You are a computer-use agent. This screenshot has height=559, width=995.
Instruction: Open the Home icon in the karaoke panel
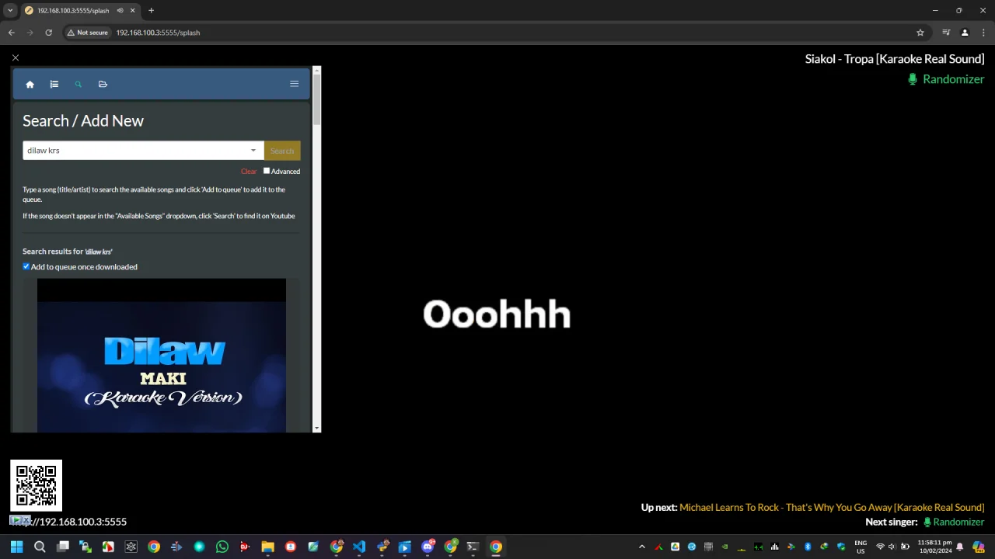(x=30, y=84)
